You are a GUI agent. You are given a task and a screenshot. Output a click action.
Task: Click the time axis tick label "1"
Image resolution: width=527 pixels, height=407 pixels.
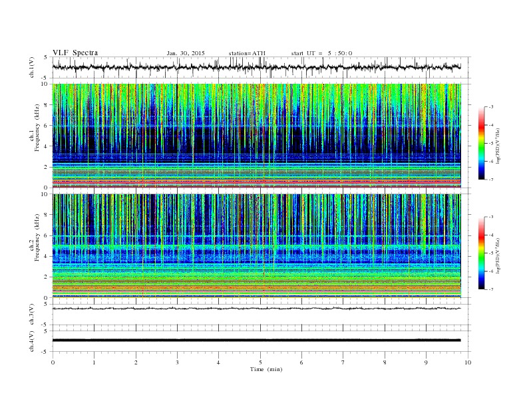[x=94, y=362]
